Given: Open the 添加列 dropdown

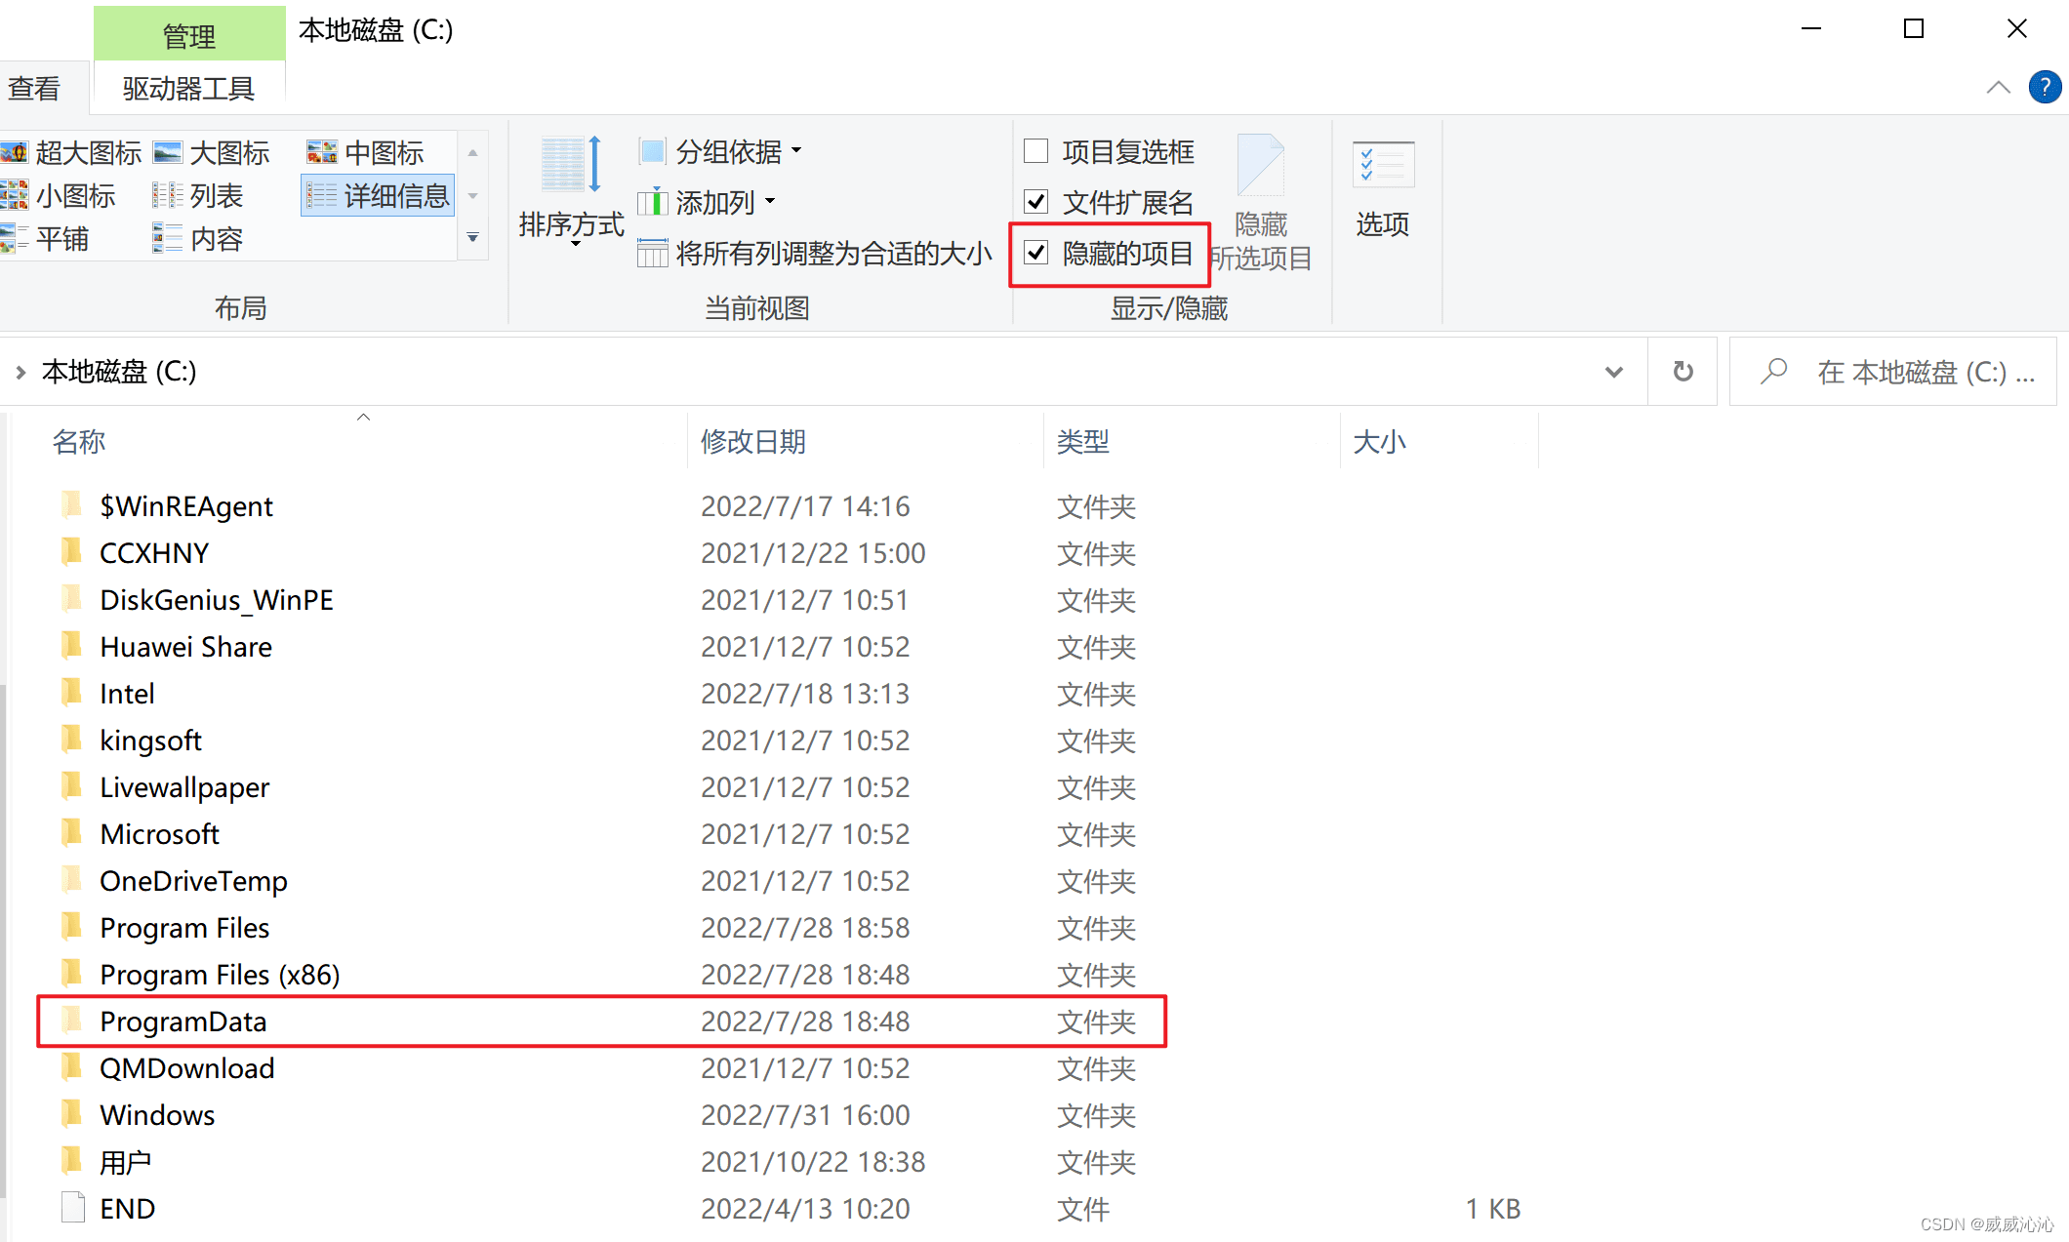Looking at the screenshot, I should pos(714,202).
